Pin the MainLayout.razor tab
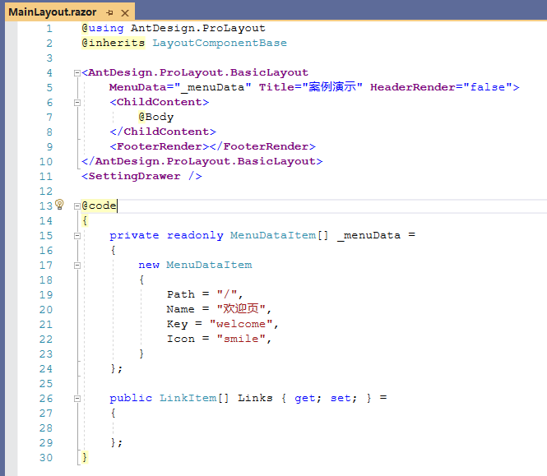Image resolution: width=547 pixels, height=476 pixels. click(x=110, y=13)
